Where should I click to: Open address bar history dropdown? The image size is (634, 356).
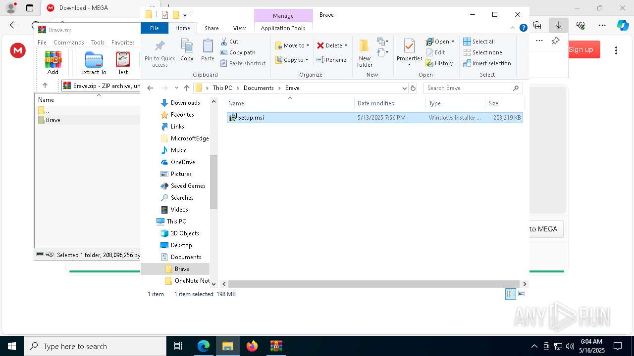(x=404, y=88)
